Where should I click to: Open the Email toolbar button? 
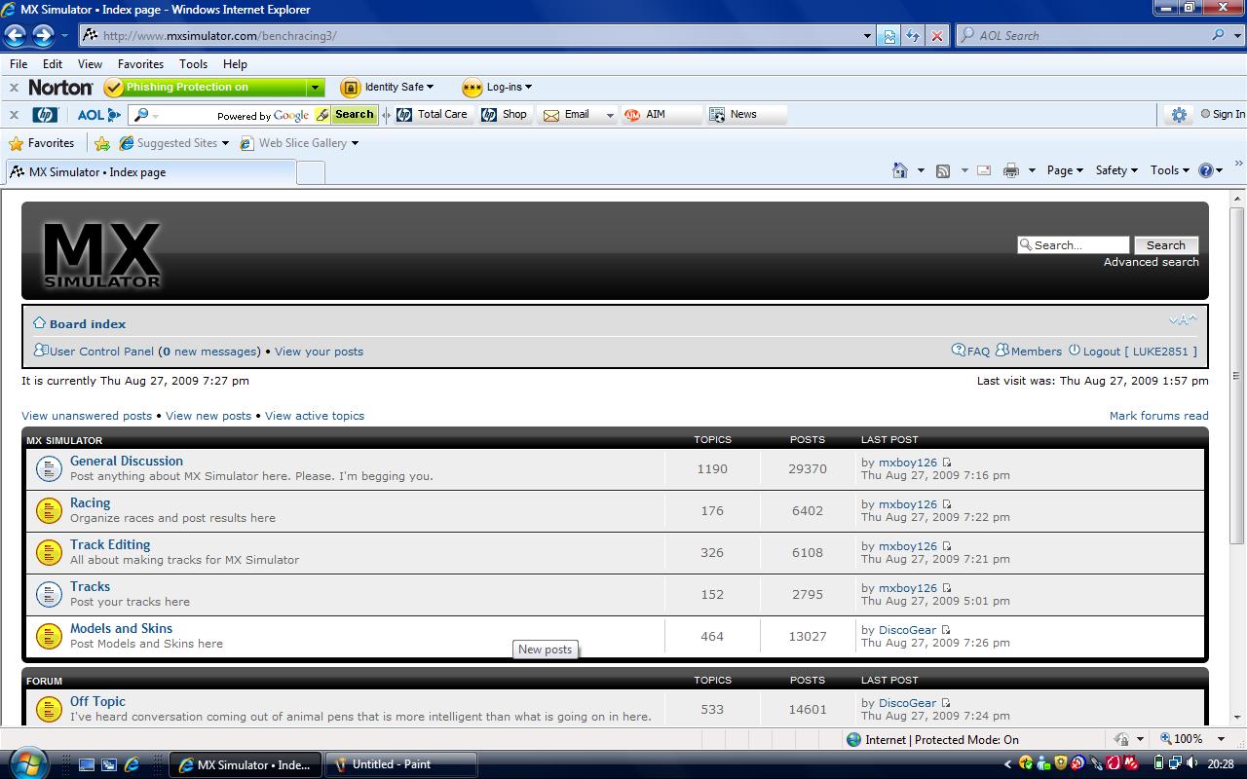click(x=568, y=115)
